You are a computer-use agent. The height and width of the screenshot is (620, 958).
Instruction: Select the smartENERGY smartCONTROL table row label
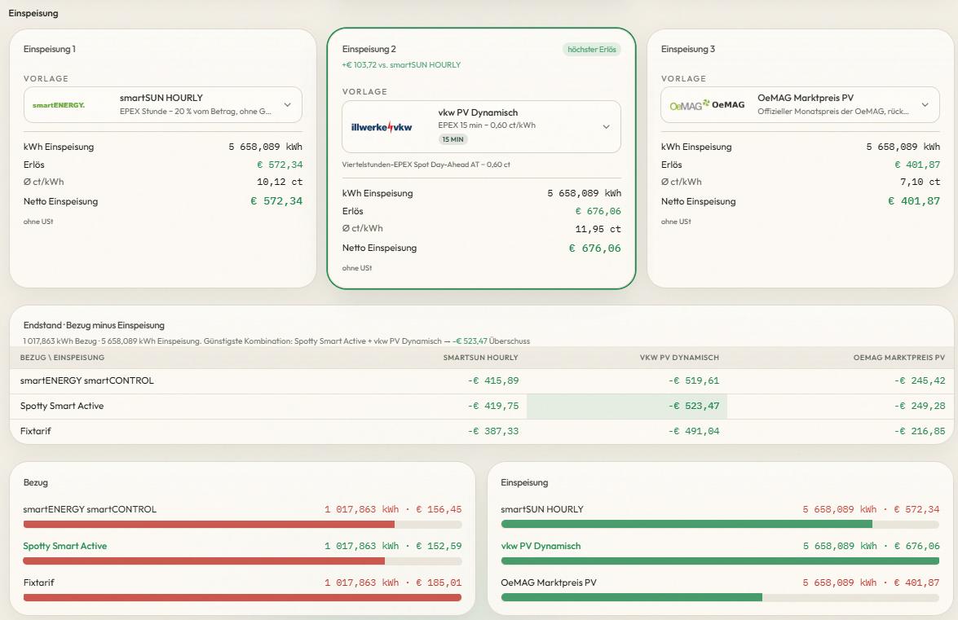pos(86,380)
